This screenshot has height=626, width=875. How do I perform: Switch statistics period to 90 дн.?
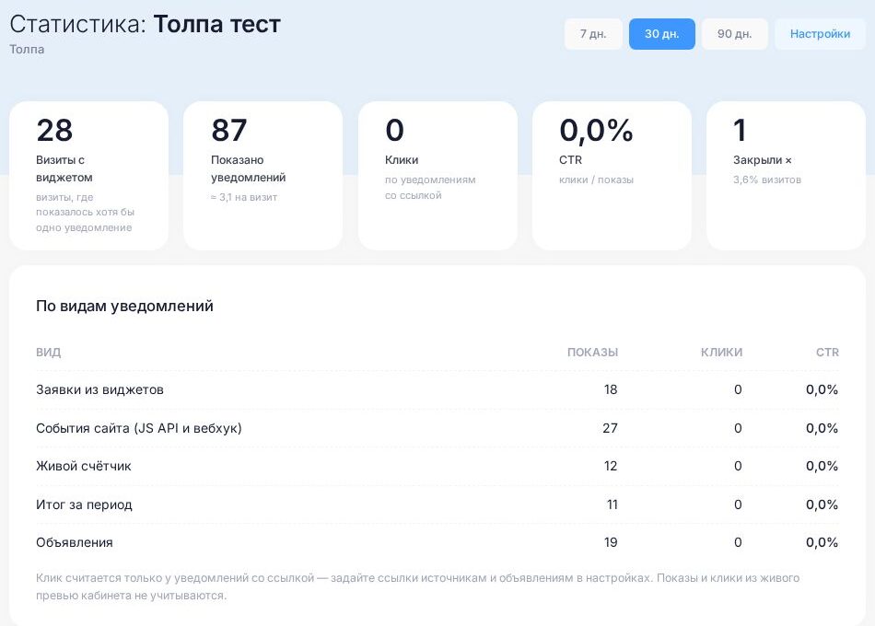pos(734,34)
